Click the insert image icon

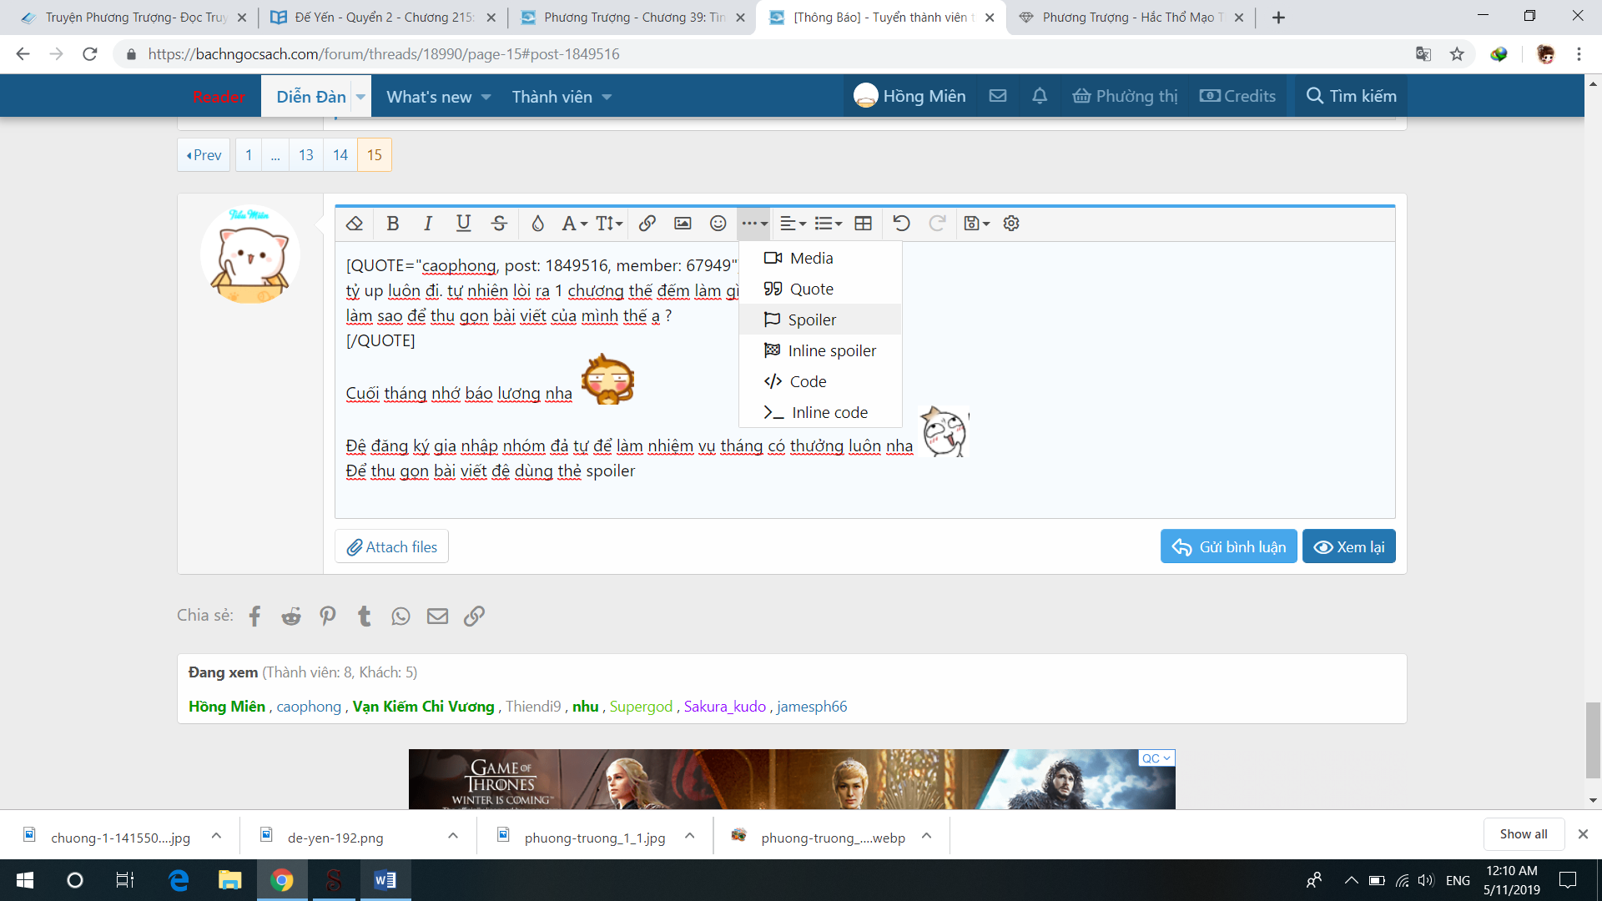(x=683, y=224)
